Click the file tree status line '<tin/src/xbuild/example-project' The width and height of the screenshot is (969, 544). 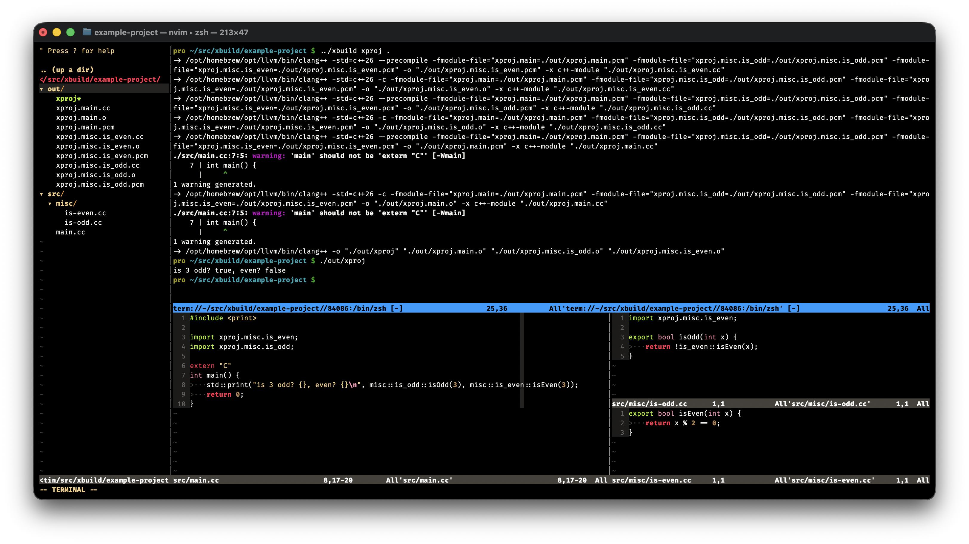pyautogui.click(x=104, y=480)
